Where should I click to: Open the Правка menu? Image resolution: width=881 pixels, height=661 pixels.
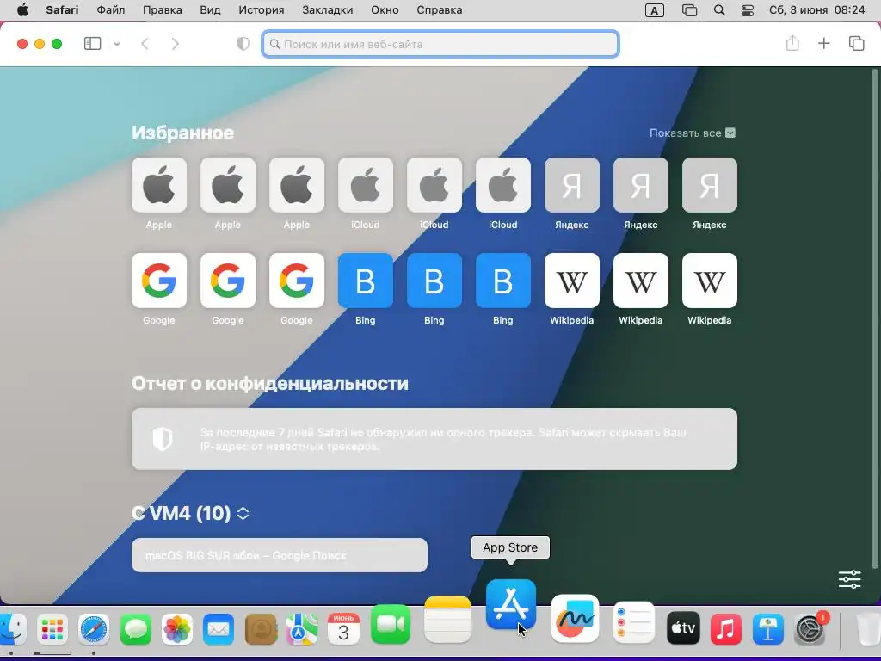[x=162, y=10]
